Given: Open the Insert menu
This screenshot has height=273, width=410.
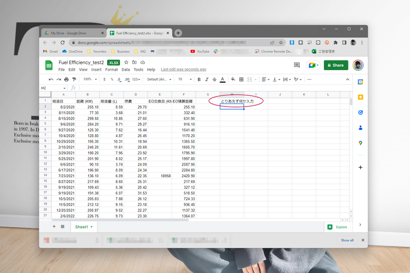Looking at the screenshot, I should (96, 70).
